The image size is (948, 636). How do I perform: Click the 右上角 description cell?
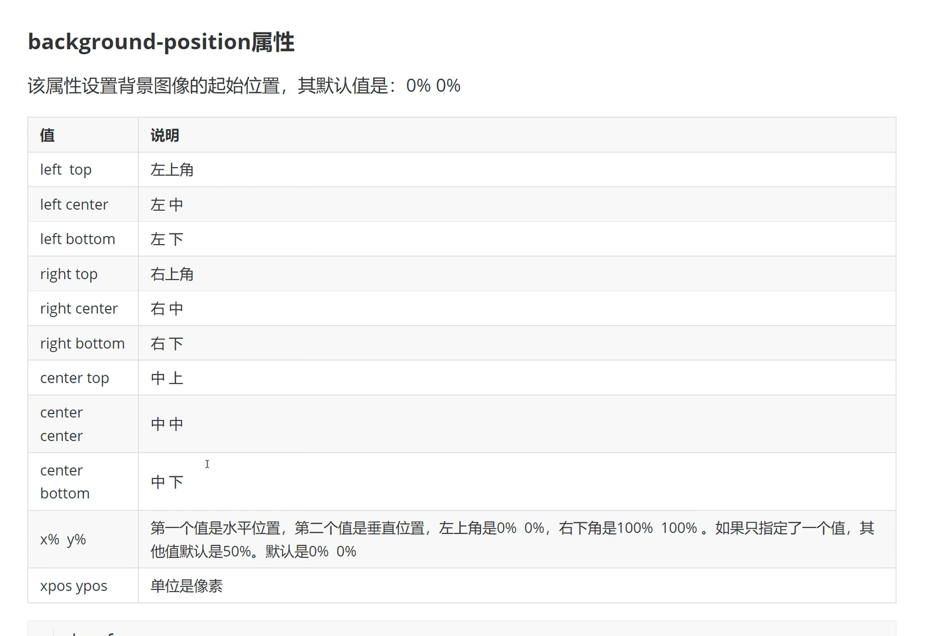[172, 274]
